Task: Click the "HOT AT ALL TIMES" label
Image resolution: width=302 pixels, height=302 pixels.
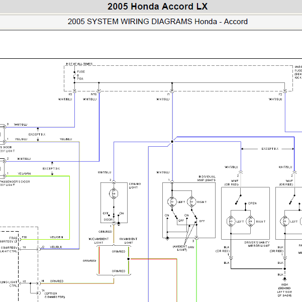Action: point(79,64)
